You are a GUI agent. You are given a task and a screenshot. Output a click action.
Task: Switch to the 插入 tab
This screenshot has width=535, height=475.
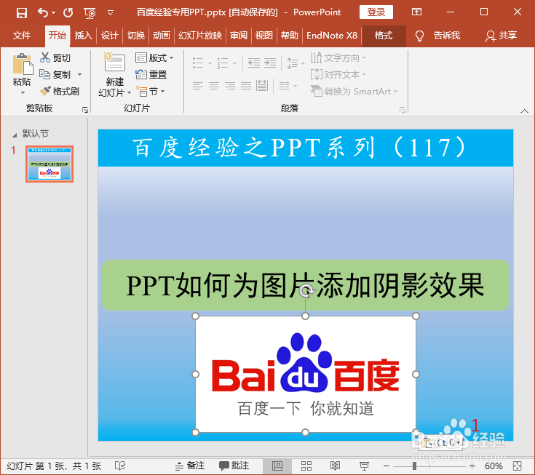coord(83,36)
